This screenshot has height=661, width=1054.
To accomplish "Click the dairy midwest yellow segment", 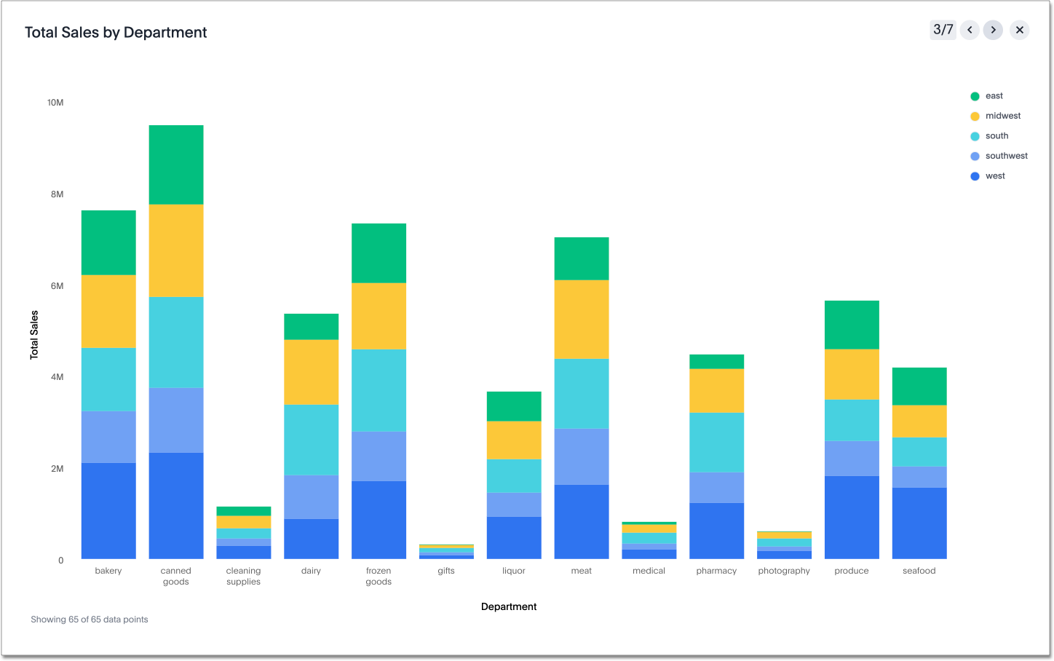I will click(x=311, y=372).
